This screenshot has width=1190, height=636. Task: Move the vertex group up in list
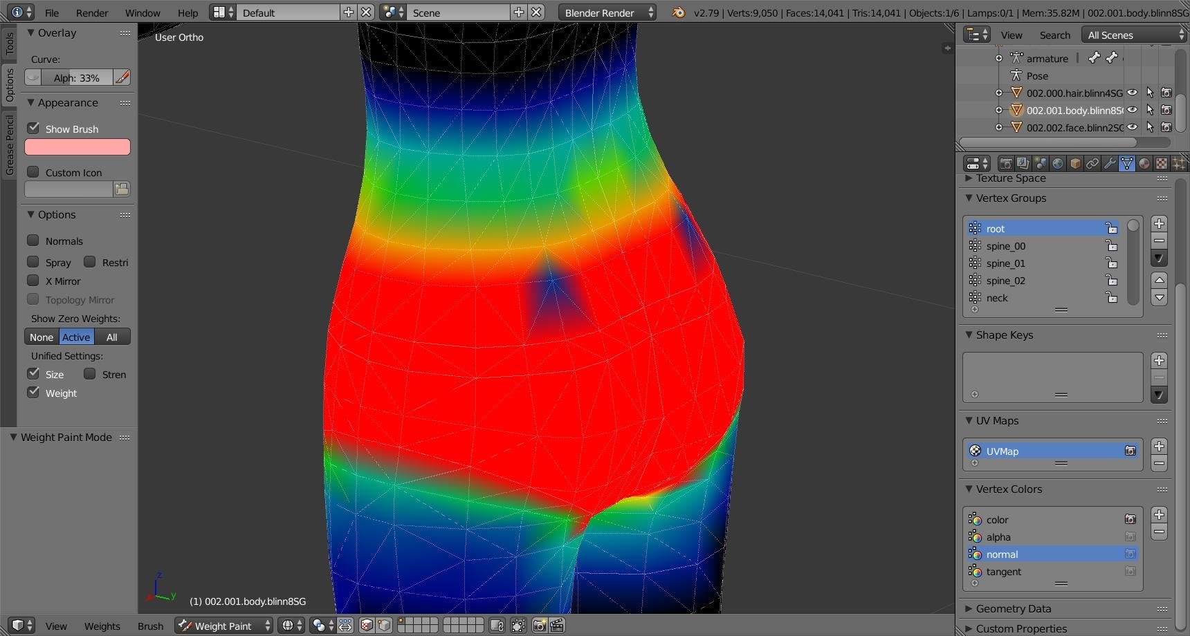tap(1160, 280)
